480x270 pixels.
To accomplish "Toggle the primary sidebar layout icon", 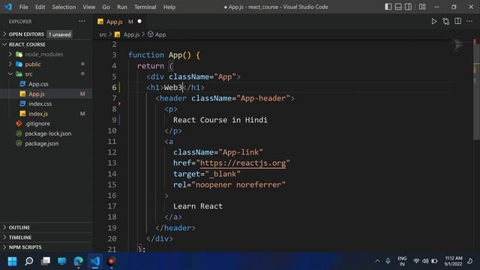I will click(388, 7).
